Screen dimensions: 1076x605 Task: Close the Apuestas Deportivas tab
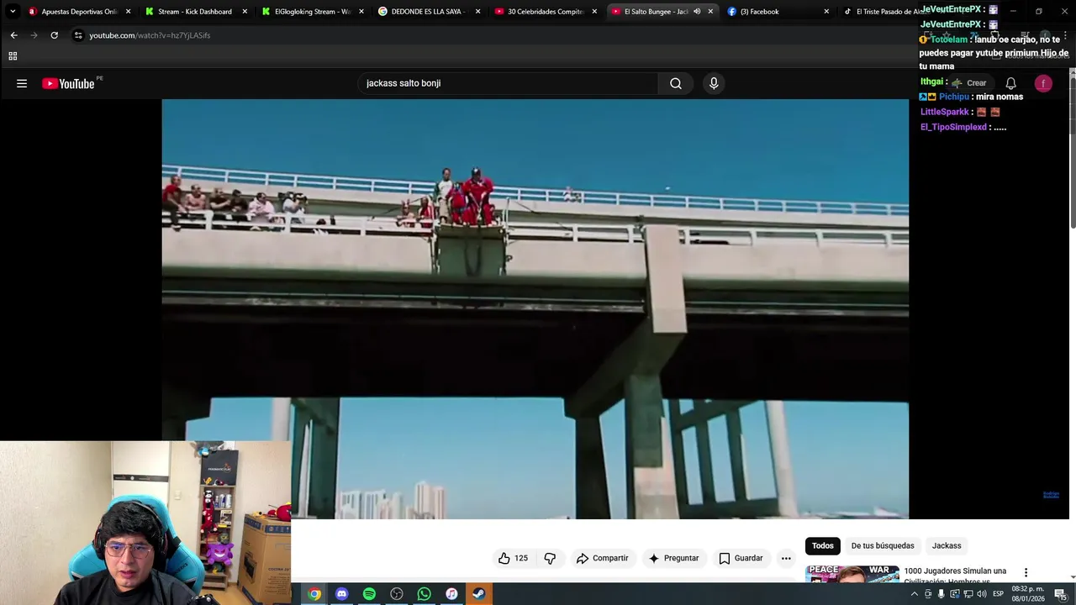coord(129,12)
